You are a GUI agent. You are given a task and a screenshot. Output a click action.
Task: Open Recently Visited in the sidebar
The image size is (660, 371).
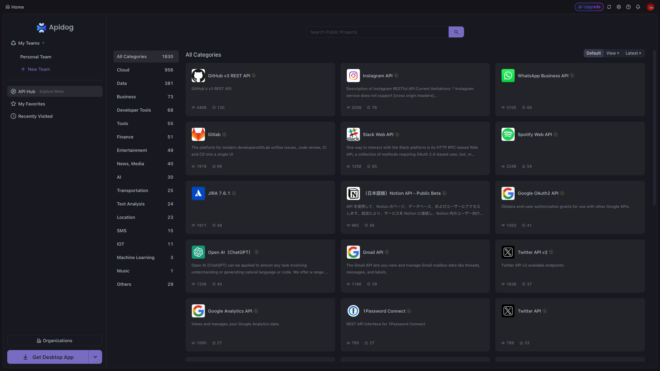coord(35,116)
